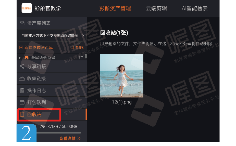Viewport: 236px width, 146px height.
Task: Click the 打包队列 download box icon
Action: pos(22,102)
